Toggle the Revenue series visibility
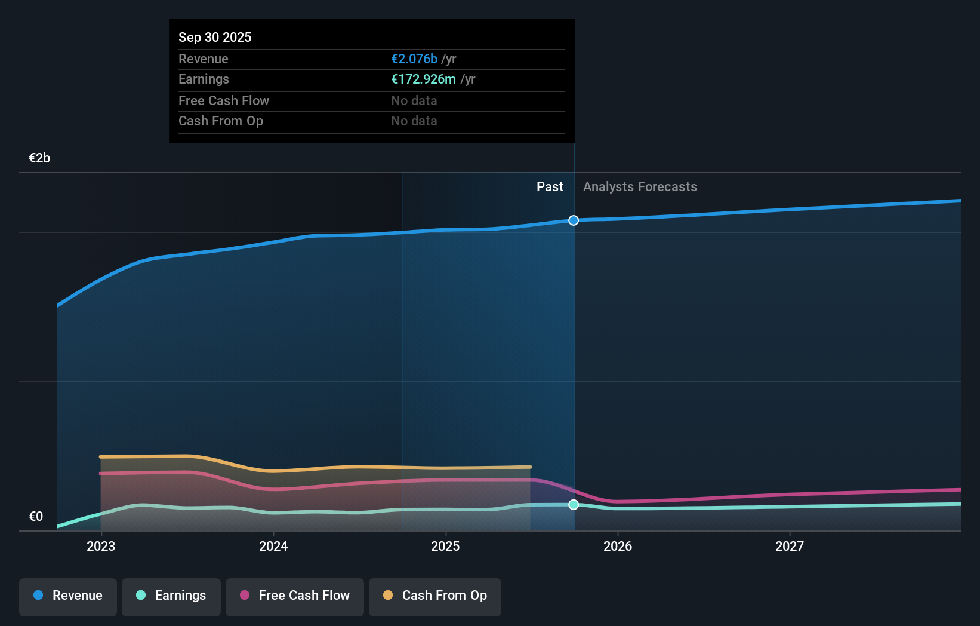Image resolution: width=980 pixels, height=626 pixels. pos(67,596)
